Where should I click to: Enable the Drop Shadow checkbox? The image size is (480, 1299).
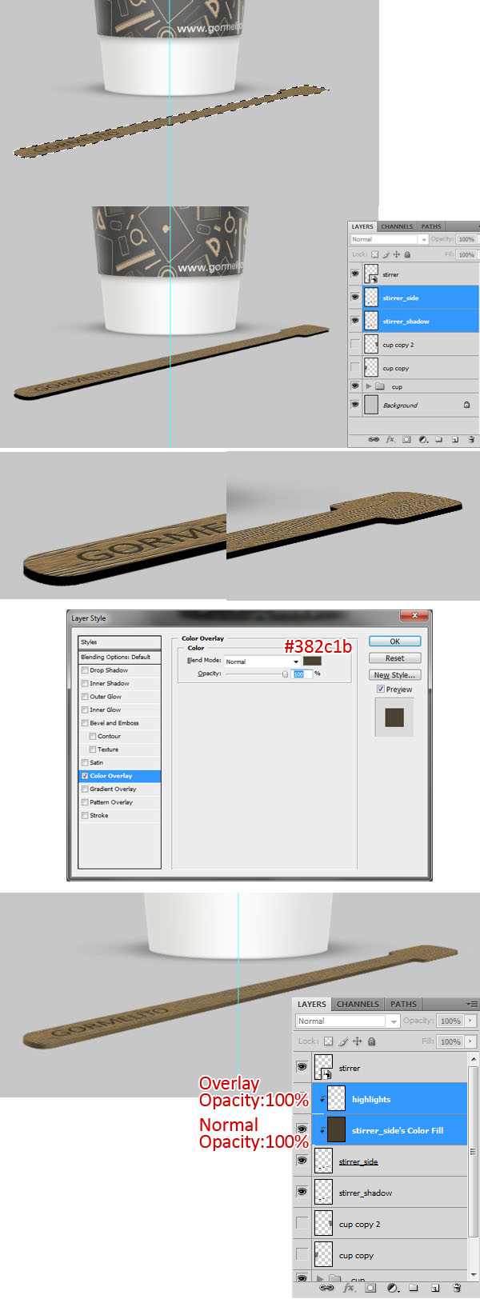(85, 670)
